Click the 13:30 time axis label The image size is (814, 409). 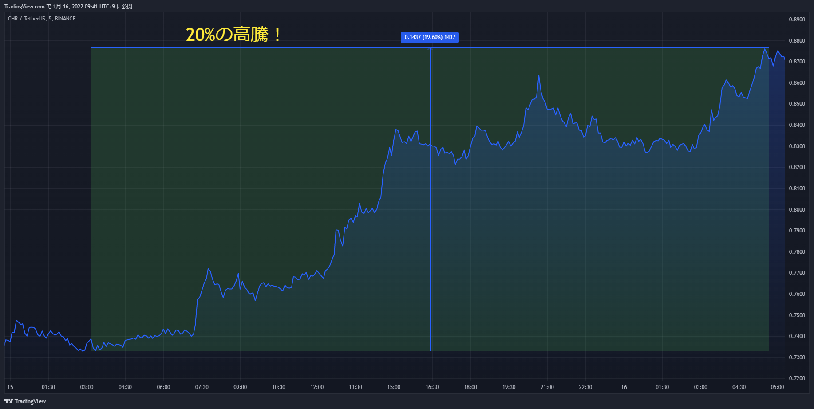coord(356,387)
